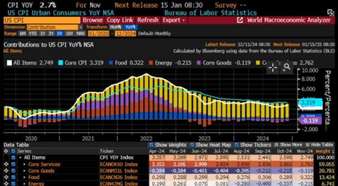The image size is (338, 186).
Task: Click the 01/2020 start date field
Action: pyautogui.click(x=98, y=34)
